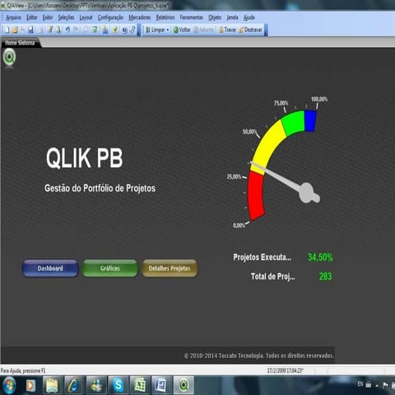The height and width of the screenshot is (395, 395).
Task: Click the green gauge segment
Action: coord(294,123)
